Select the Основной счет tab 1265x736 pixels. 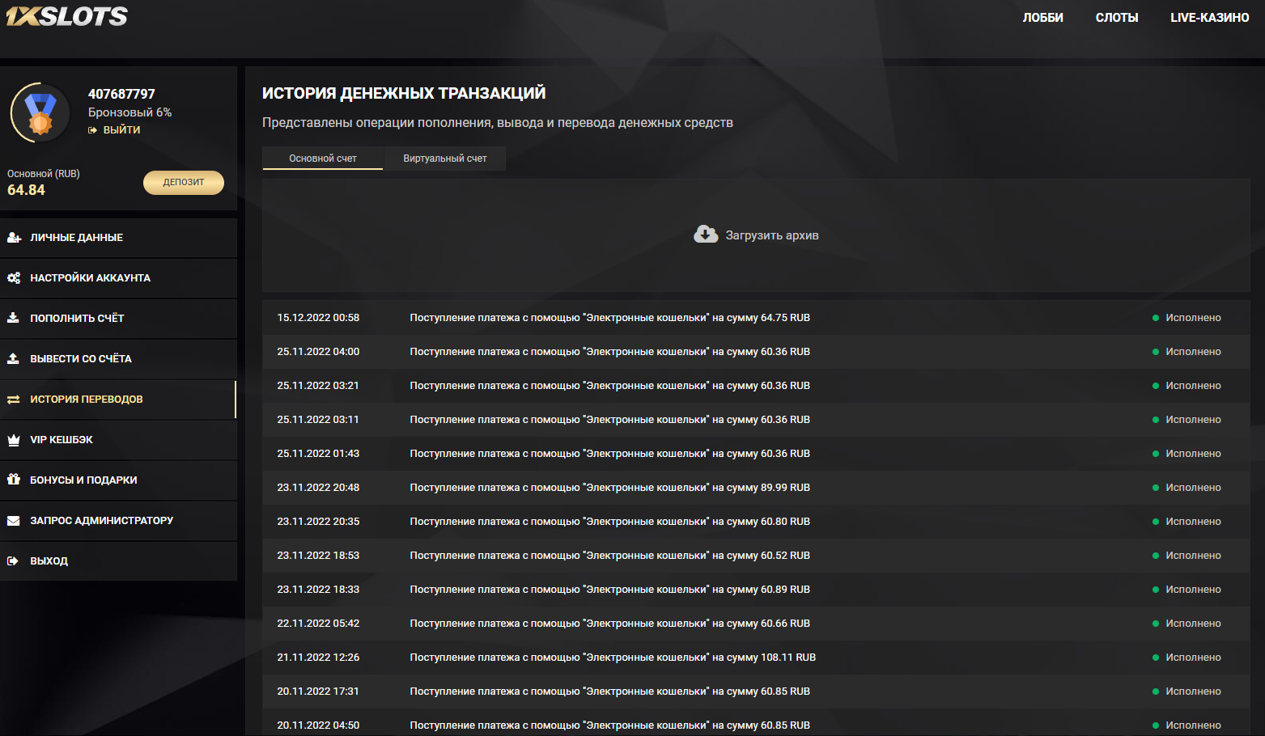point(322,159)
